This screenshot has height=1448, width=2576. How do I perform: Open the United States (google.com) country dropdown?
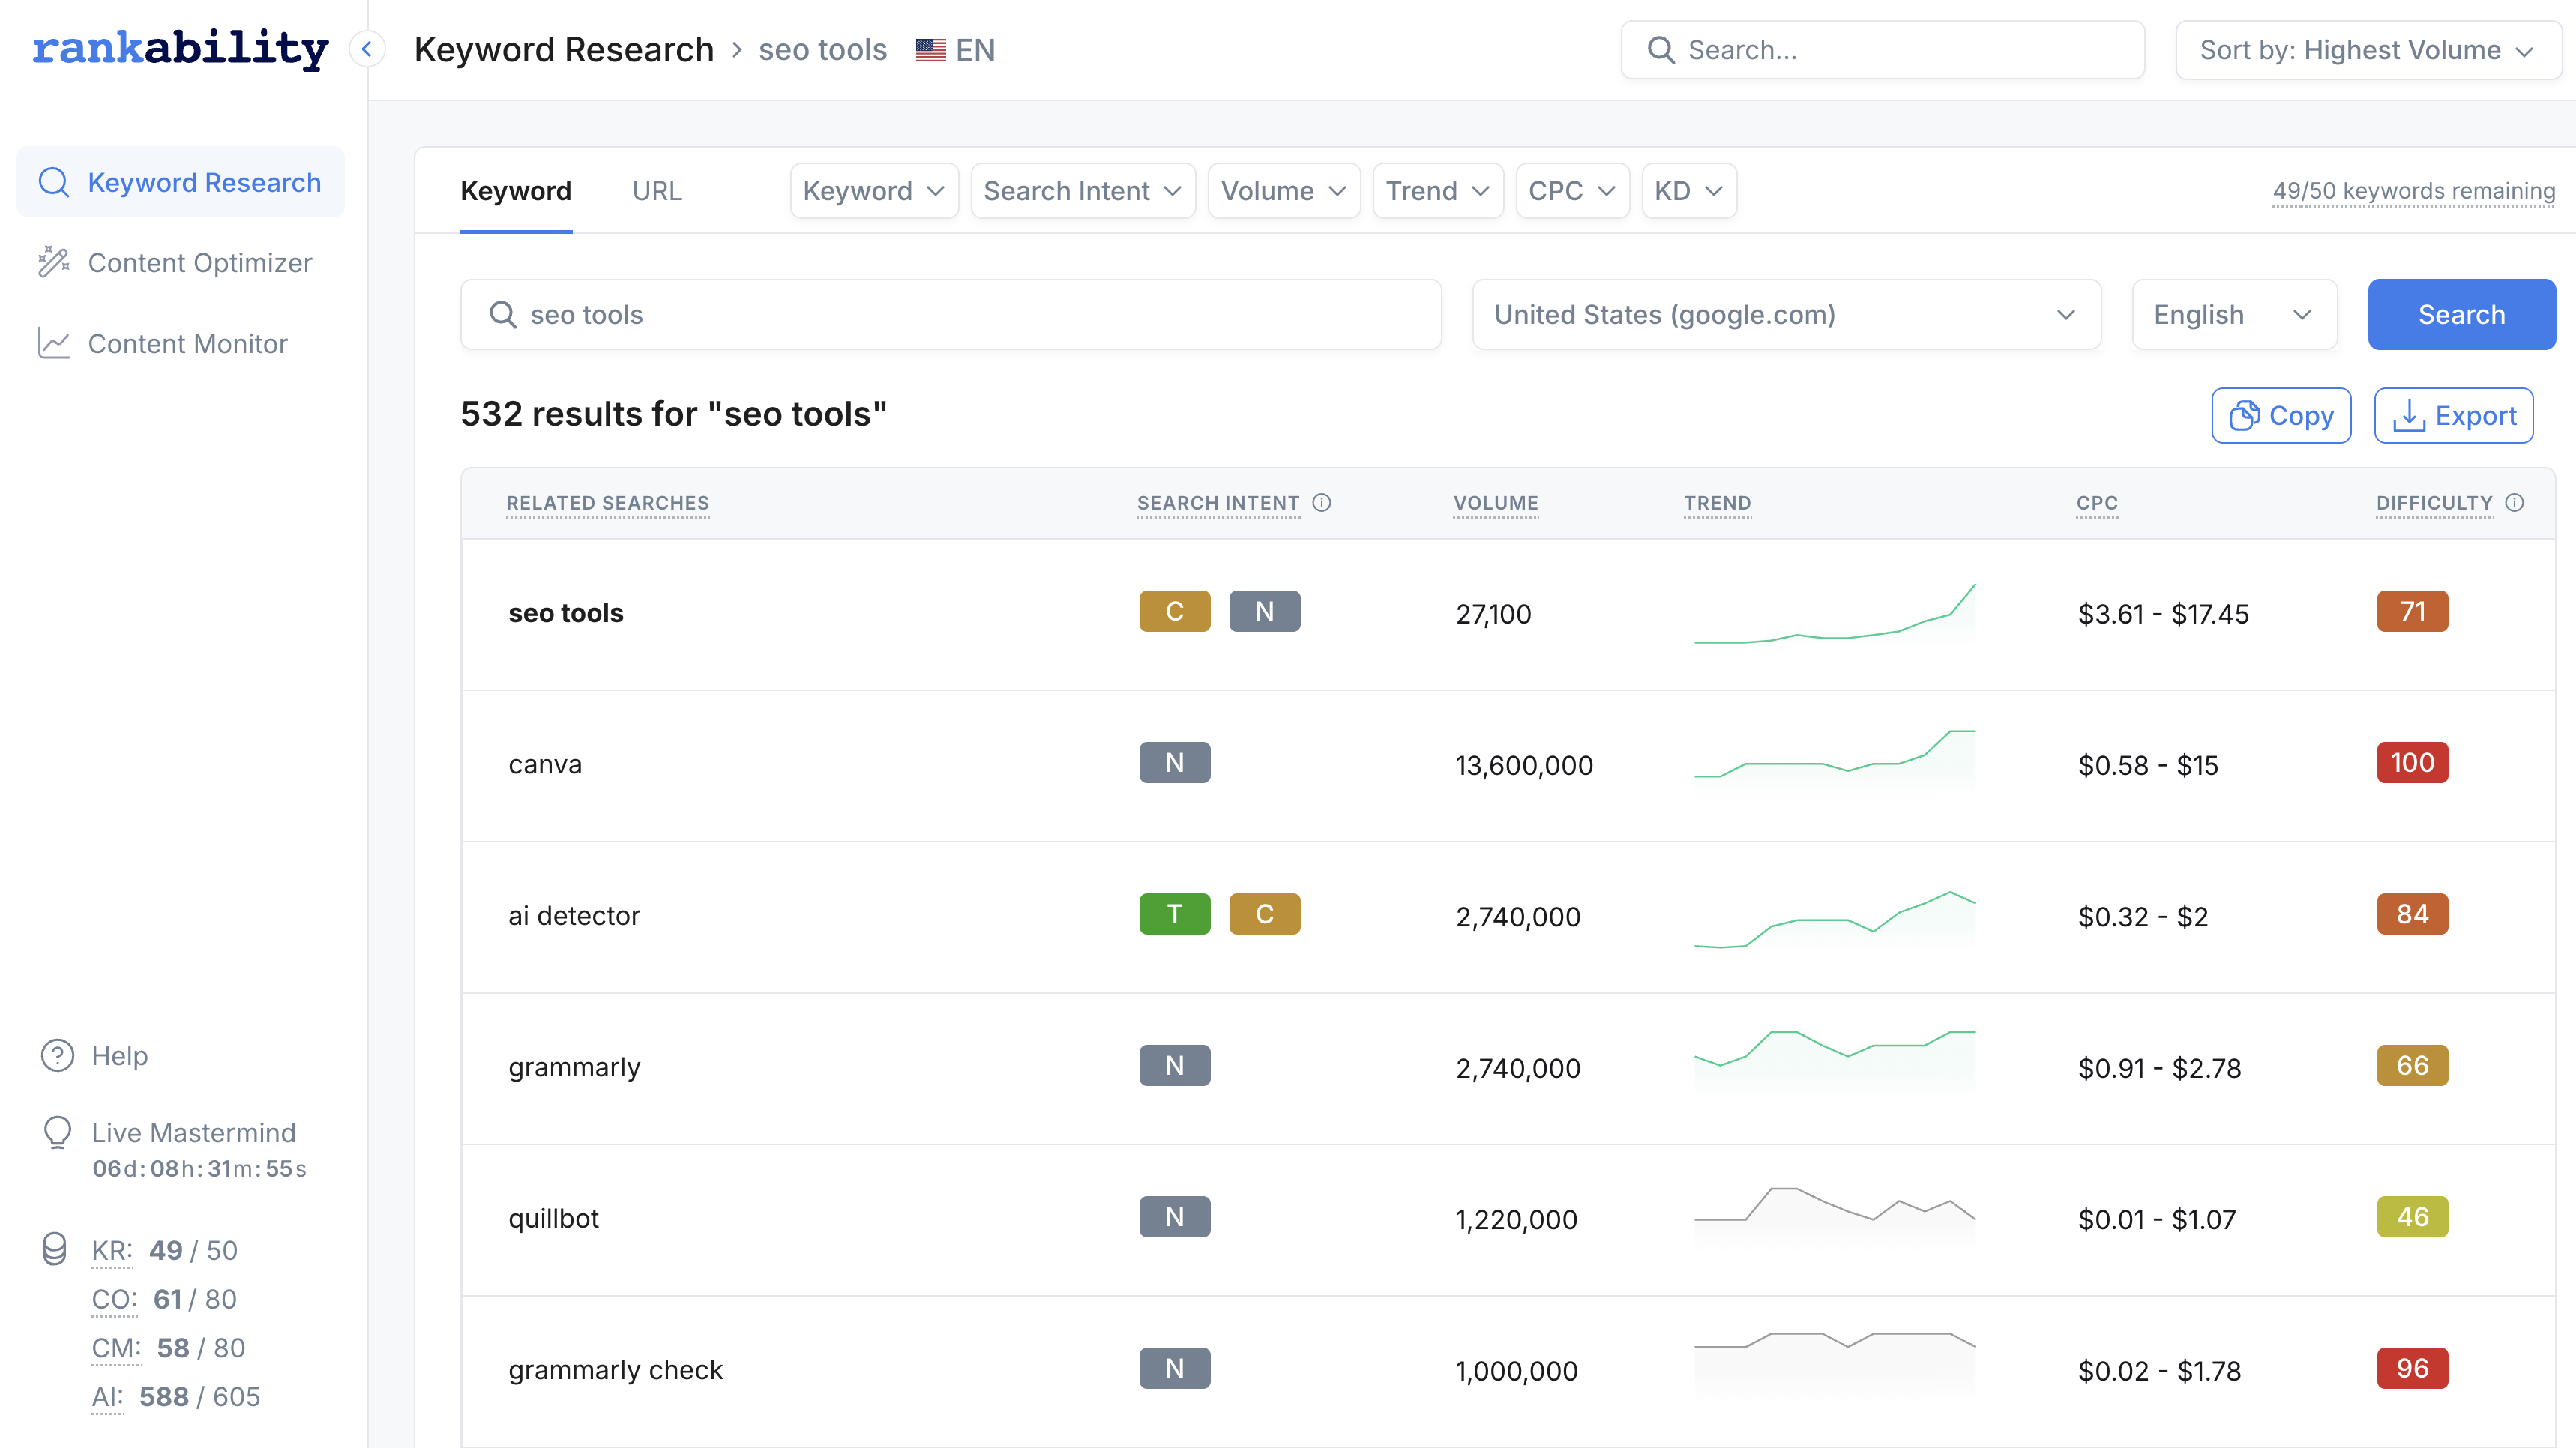[1786, 314]
